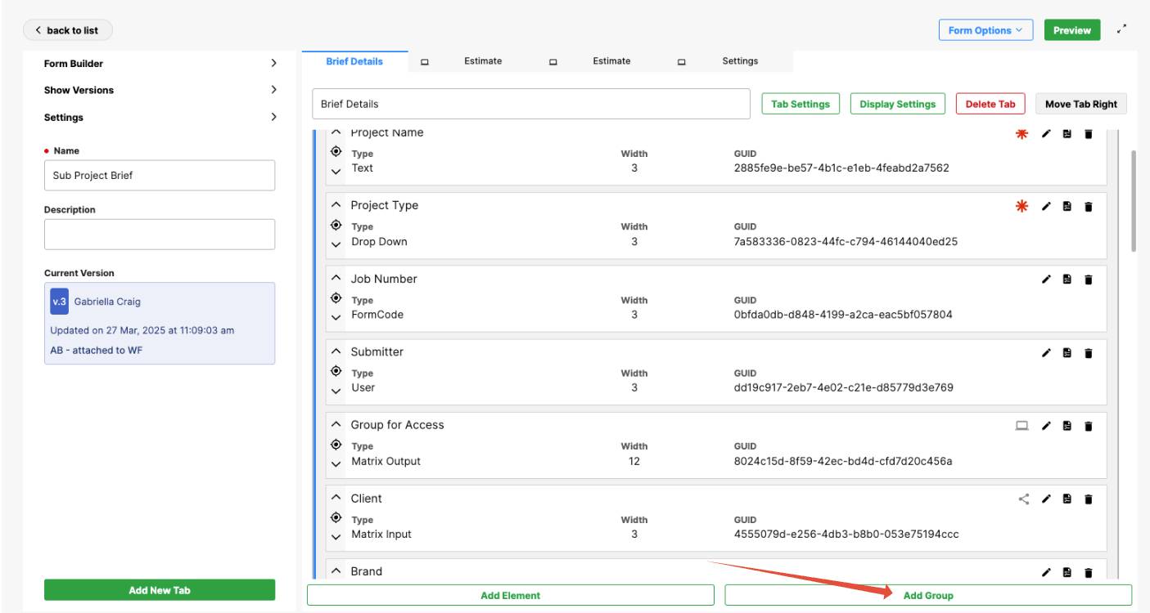Click the fullscreen expand arrows icon near Preview
Screen dimensions: 1150x613
pyautogui.click(x=1122, y=29)
